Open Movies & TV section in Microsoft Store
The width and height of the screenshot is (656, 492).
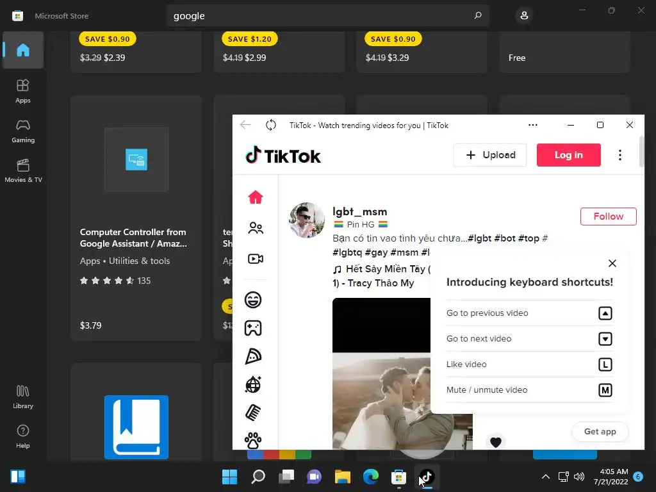click(x=23, y=170)
